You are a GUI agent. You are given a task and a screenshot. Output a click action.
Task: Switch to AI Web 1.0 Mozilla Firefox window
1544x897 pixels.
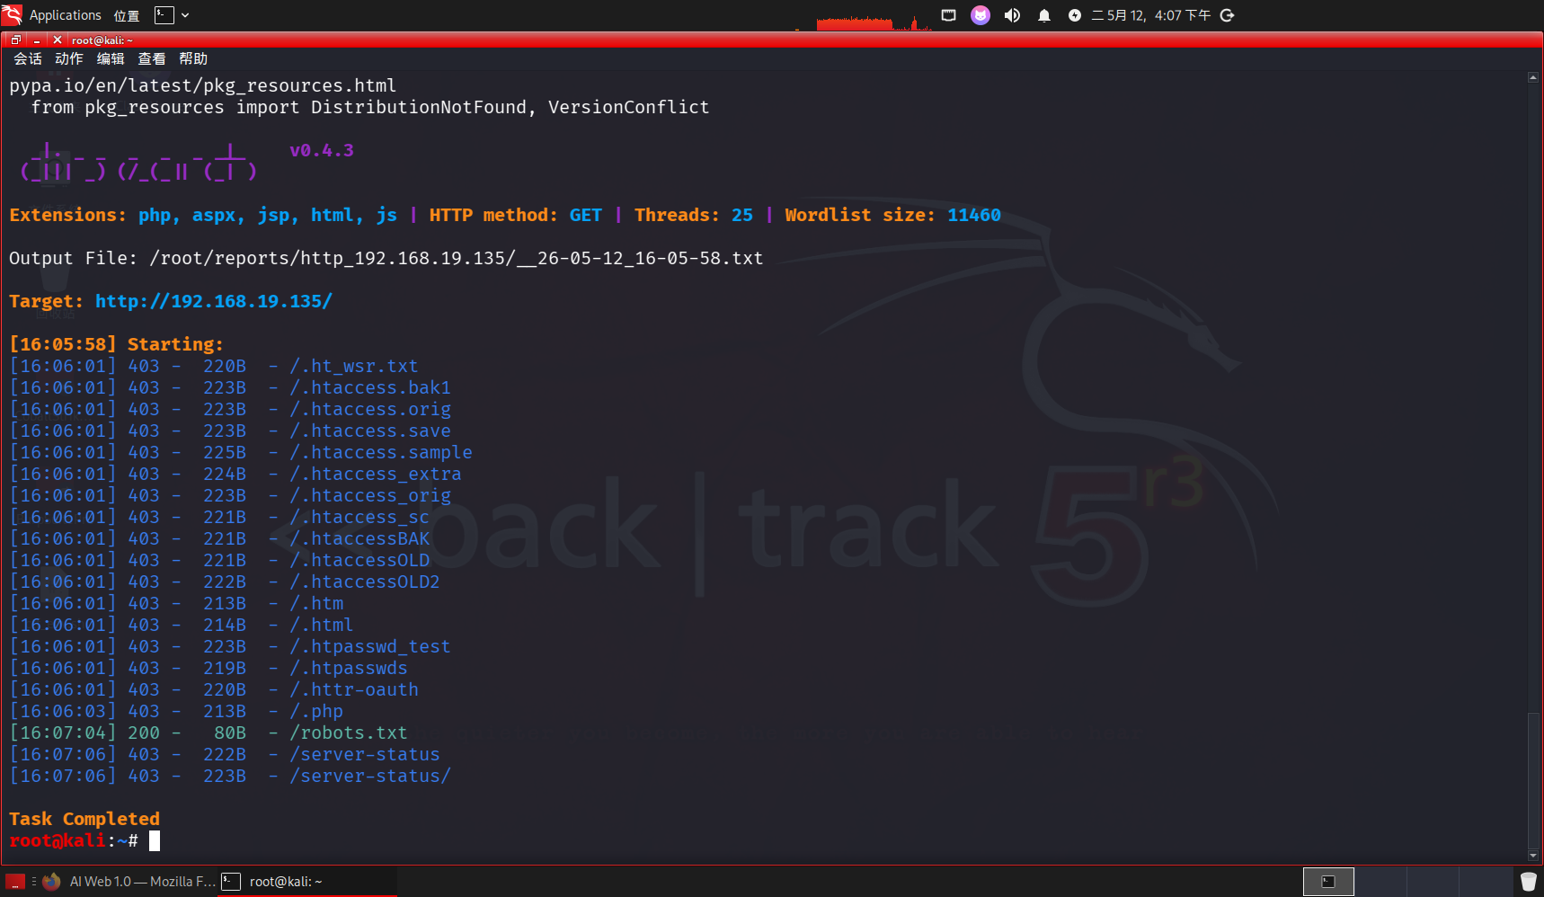[129, 882]
